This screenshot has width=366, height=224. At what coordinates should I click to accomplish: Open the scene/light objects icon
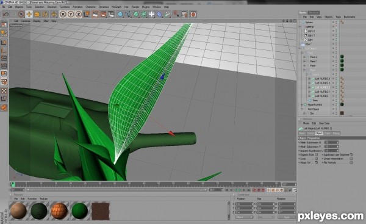(x=152, y=14)
